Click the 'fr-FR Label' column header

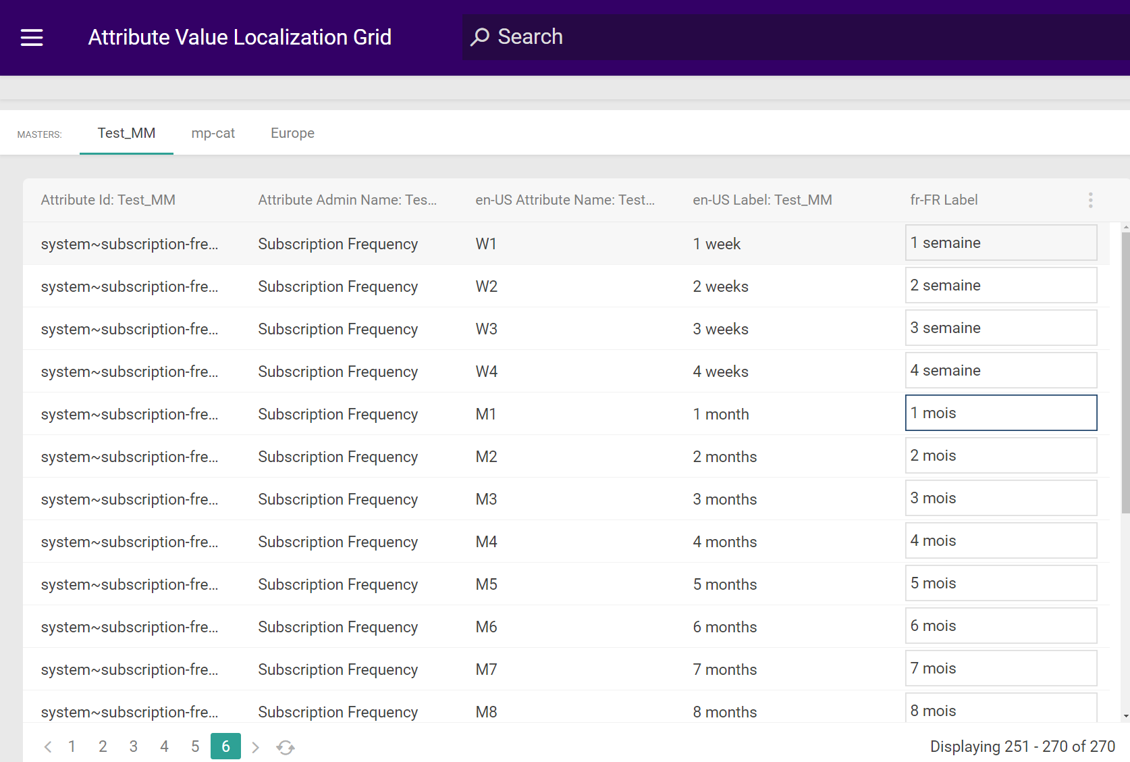click(x=944, y=200)
